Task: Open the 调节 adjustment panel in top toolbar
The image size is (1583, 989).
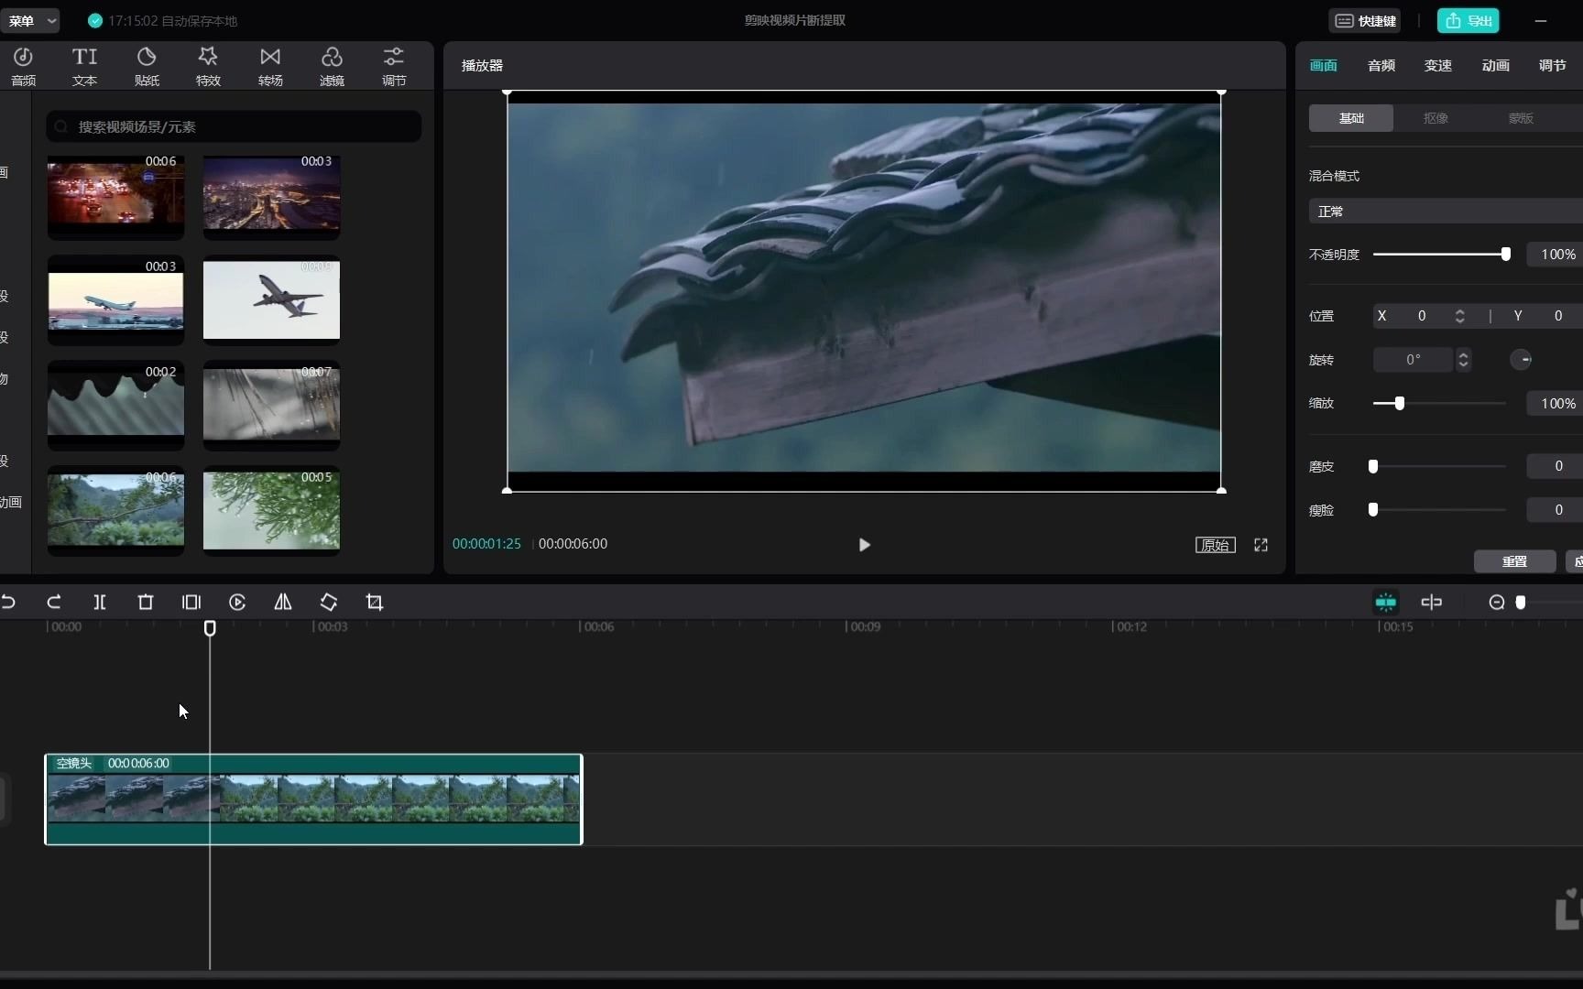Action: tap(394, 67)
